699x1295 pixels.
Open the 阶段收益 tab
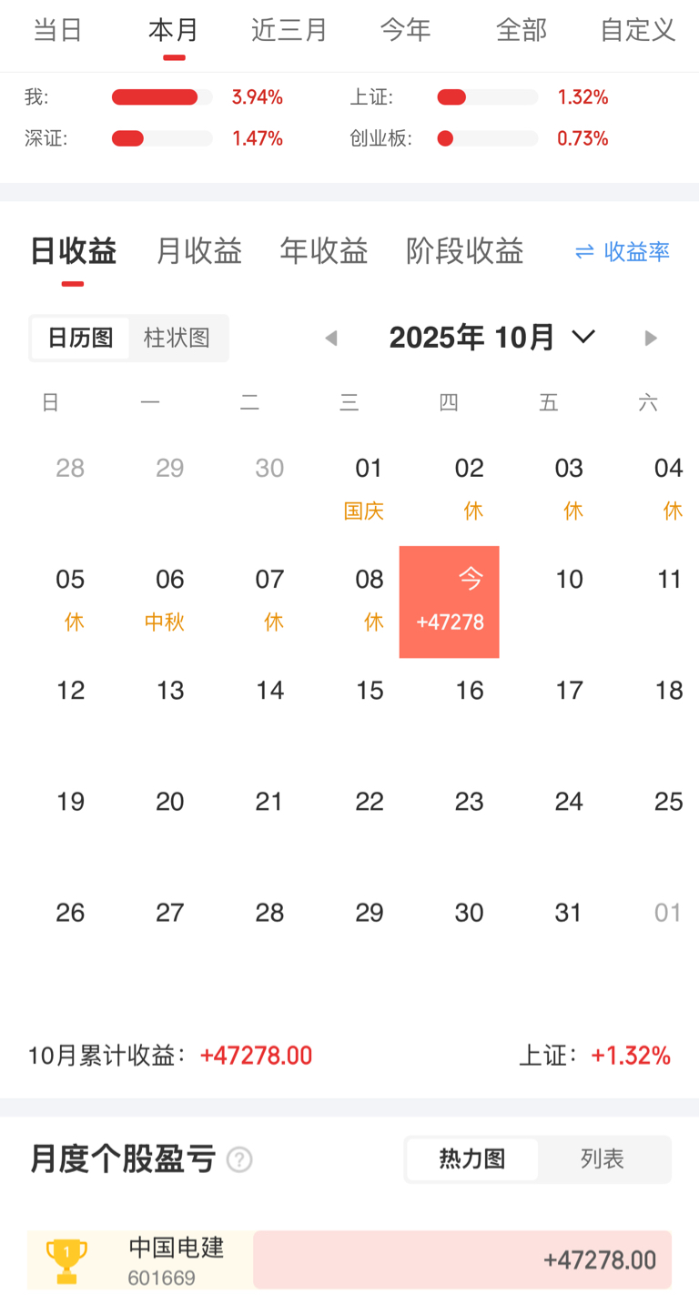click(464, 251)
